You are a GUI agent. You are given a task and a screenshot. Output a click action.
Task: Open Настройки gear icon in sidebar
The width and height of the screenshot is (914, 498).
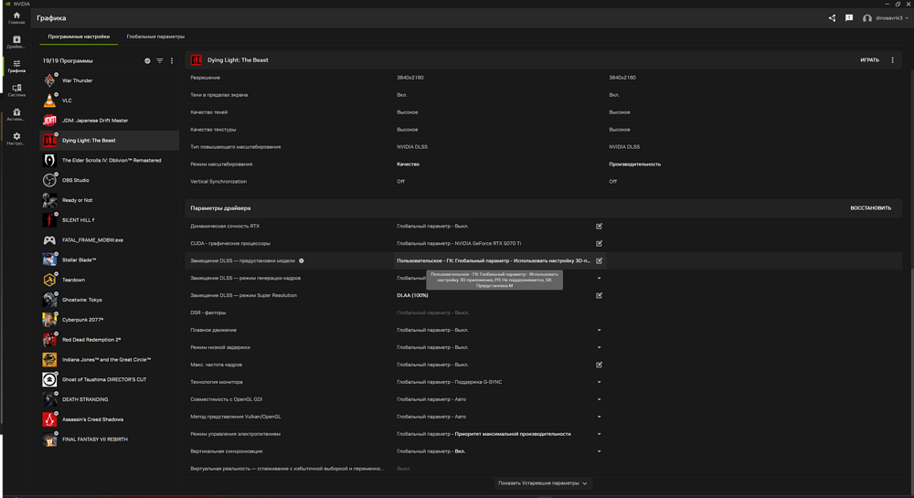tap(16, 139)
